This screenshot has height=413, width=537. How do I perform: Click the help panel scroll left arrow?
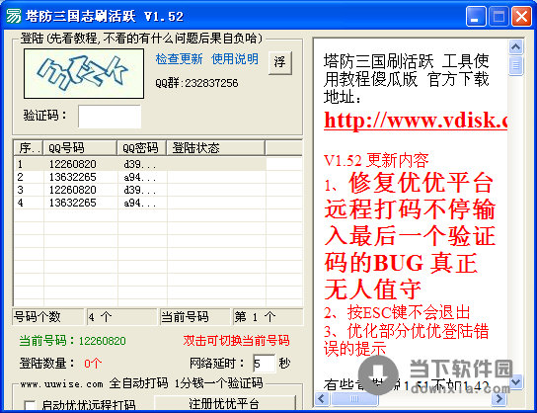coord(322,398)
